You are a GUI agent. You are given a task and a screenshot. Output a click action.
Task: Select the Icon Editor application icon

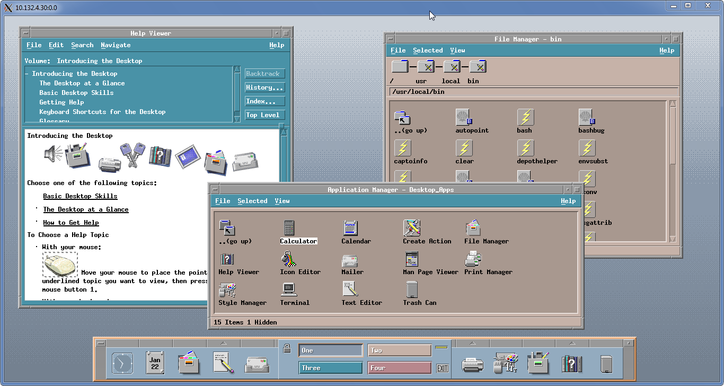(x=289, y=259)
